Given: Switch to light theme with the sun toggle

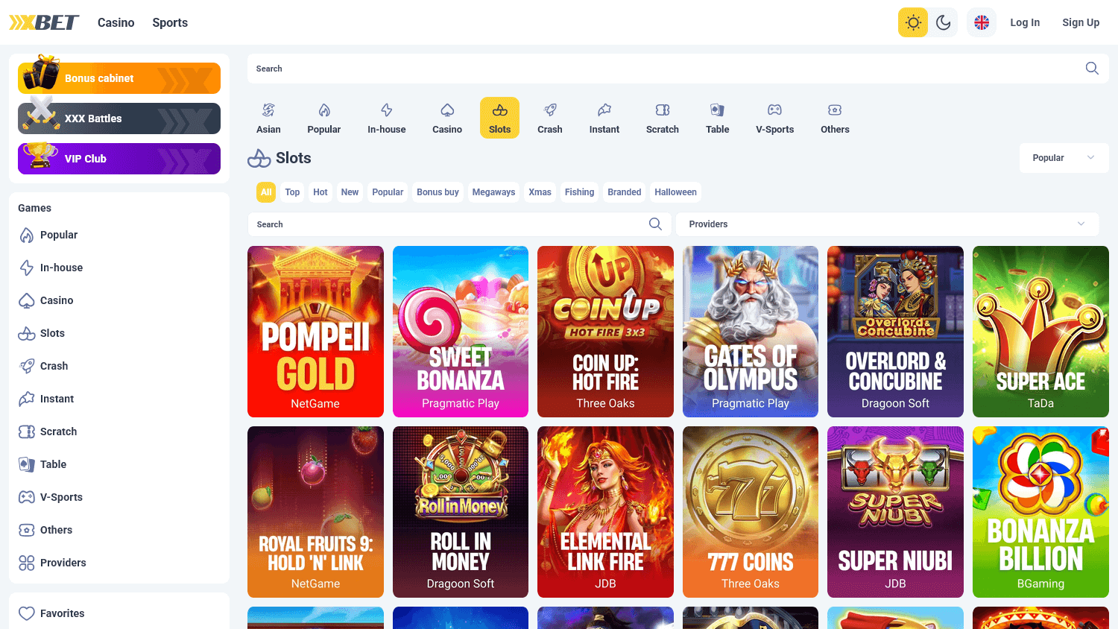Looking at the screenshot, I should click(912, 22).
